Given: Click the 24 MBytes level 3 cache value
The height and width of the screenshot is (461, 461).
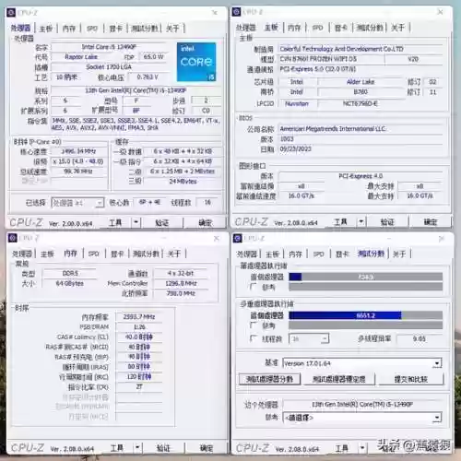Looking at the screenshot, I should [x=183, y=182].
